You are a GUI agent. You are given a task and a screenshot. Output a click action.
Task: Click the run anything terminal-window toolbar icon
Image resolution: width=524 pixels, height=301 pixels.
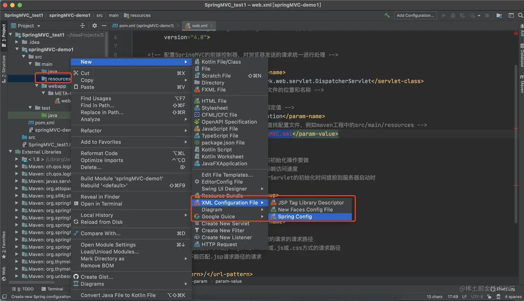[511, 15]
